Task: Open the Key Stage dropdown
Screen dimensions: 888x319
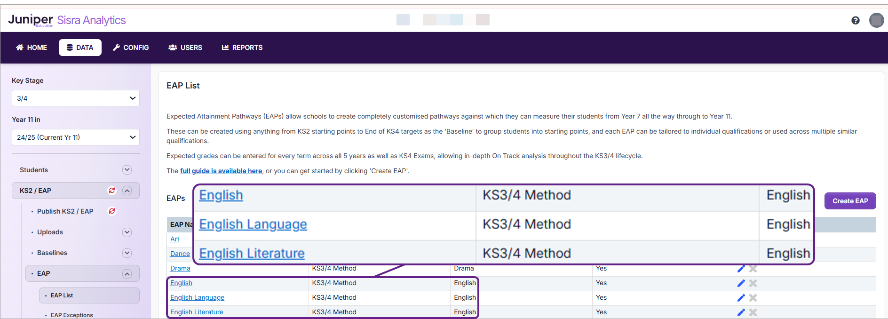Action: pyautogui.click(x=76, y=98)
